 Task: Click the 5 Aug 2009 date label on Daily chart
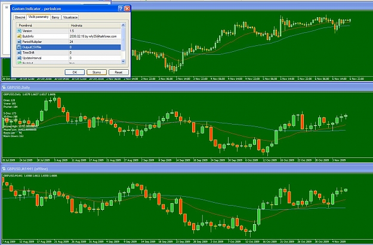point(61,160)
